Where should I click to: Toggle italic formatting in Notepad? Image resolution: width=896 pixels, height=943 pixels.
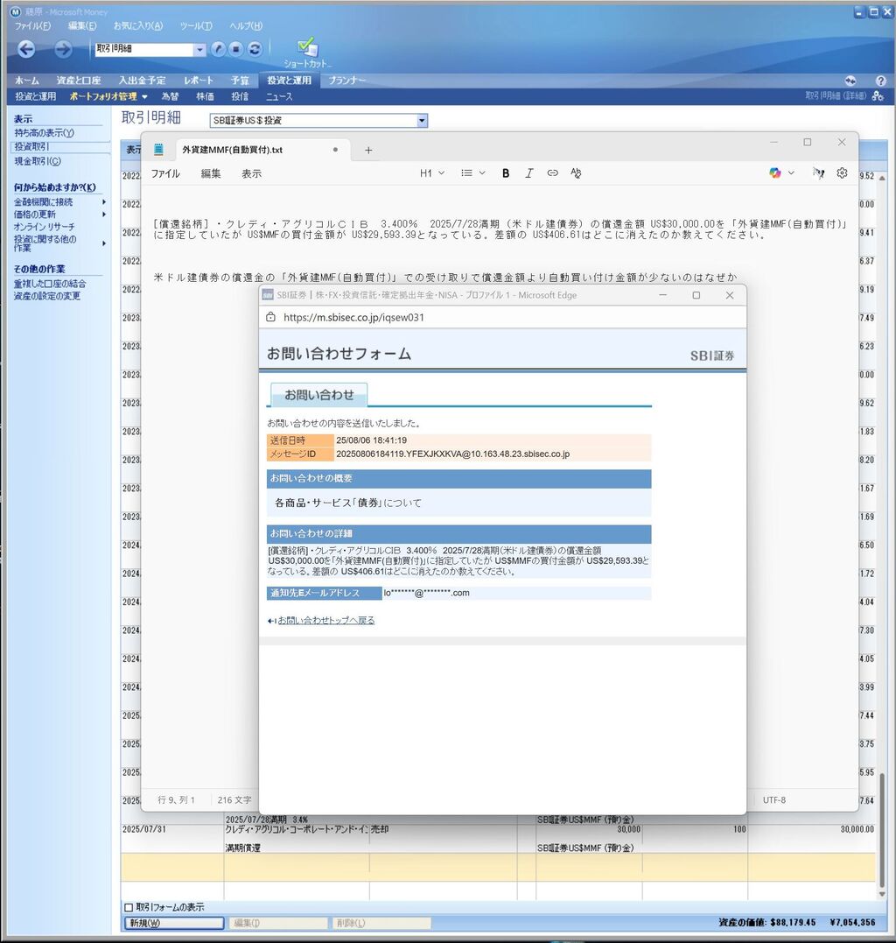tap(528, 173)
